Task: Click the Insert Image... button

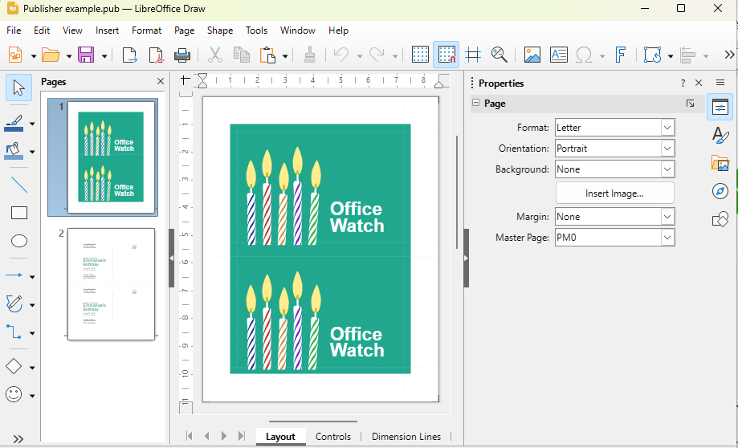Action: (x=614, y=193)
